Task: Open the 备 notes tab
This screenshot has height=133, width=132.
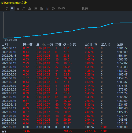Action: [x=53, y=9]
